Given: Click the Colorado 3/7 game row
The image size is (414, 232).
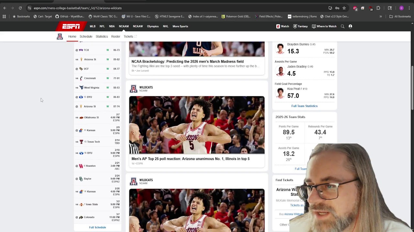Looking at the screenshot, I should point(97,217).
